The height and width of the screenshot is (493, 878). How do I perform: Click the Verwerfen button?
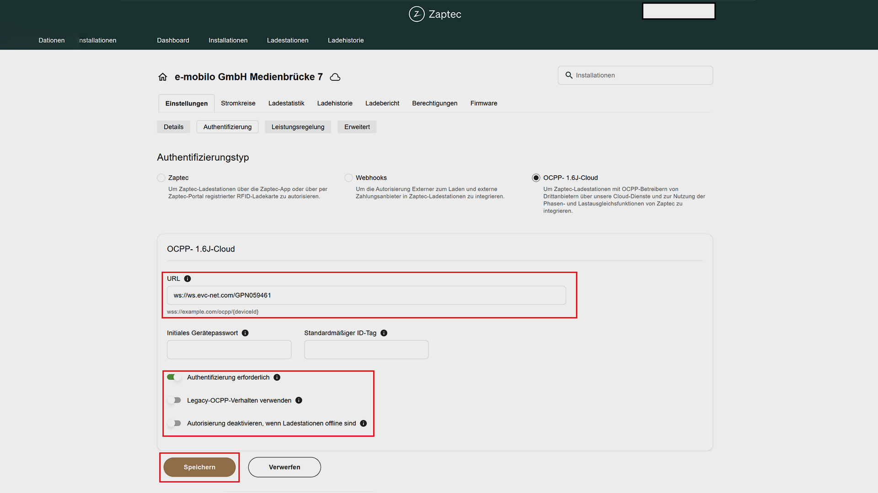284,467
